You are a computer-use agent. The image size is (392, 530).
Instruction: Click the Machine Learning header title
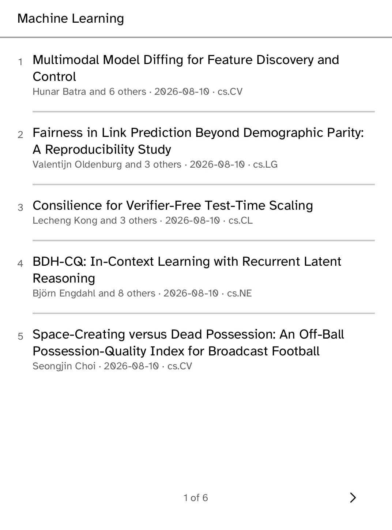click(x=71, y=18)
